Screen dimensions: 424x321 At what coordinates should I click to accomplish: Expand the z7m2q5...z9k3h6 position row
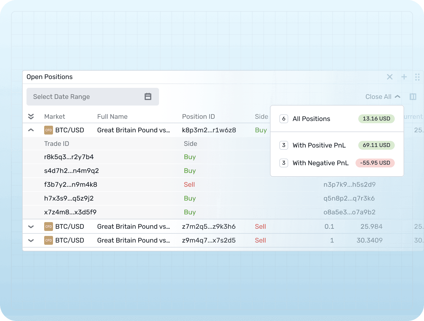click(x=31, y=227)
